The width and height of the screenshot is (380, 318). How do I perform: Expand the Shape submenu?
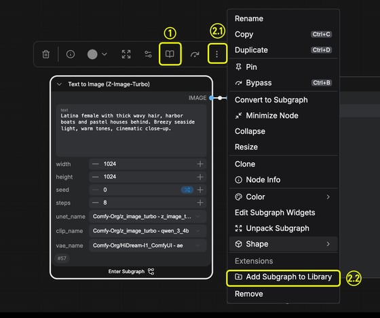click(283, 244)
